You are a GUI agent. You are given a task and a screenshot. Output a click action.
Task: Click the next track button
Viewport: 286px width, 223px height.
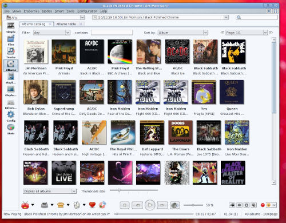[x=162, y=205]
